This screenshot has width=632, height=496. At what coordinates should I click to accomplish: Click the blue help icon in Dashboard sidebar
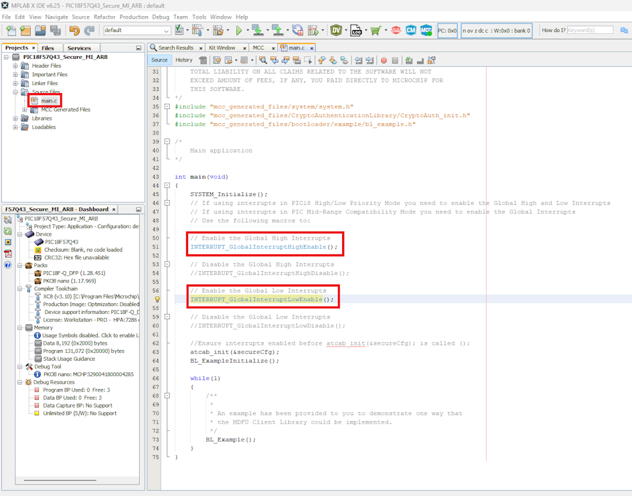tap(8, 265)
